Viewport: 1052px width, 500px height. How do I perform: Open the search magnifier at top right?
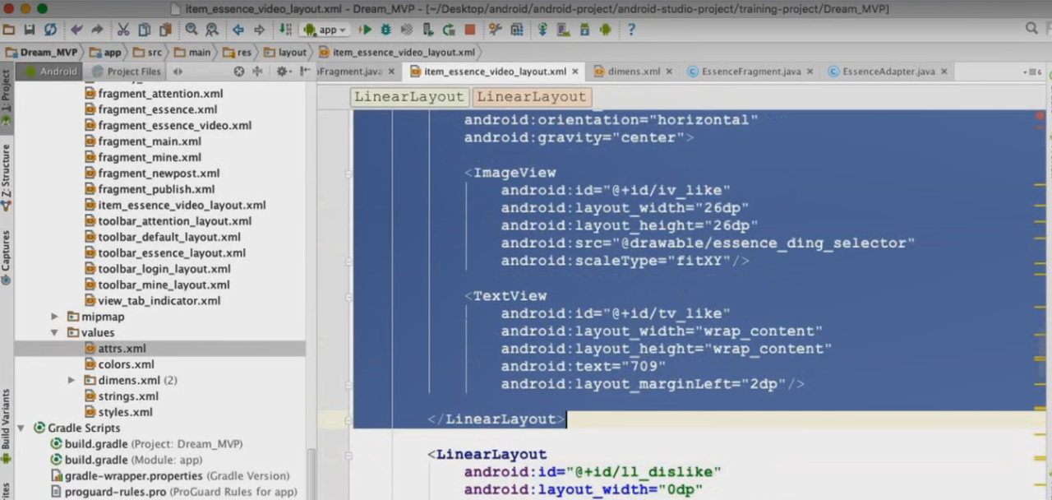coord(1031,29)
